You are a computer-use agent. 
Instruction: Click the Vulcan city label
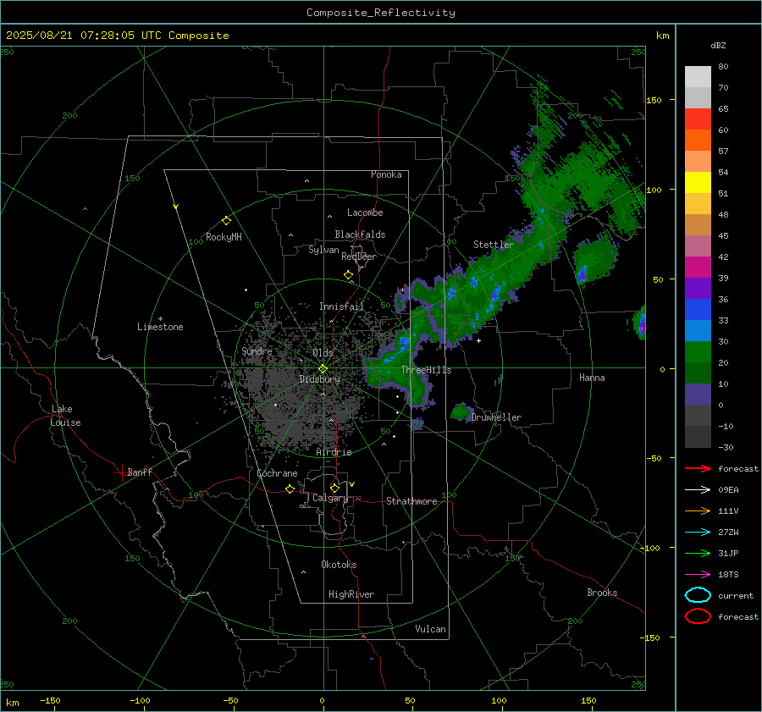point(430,629)
